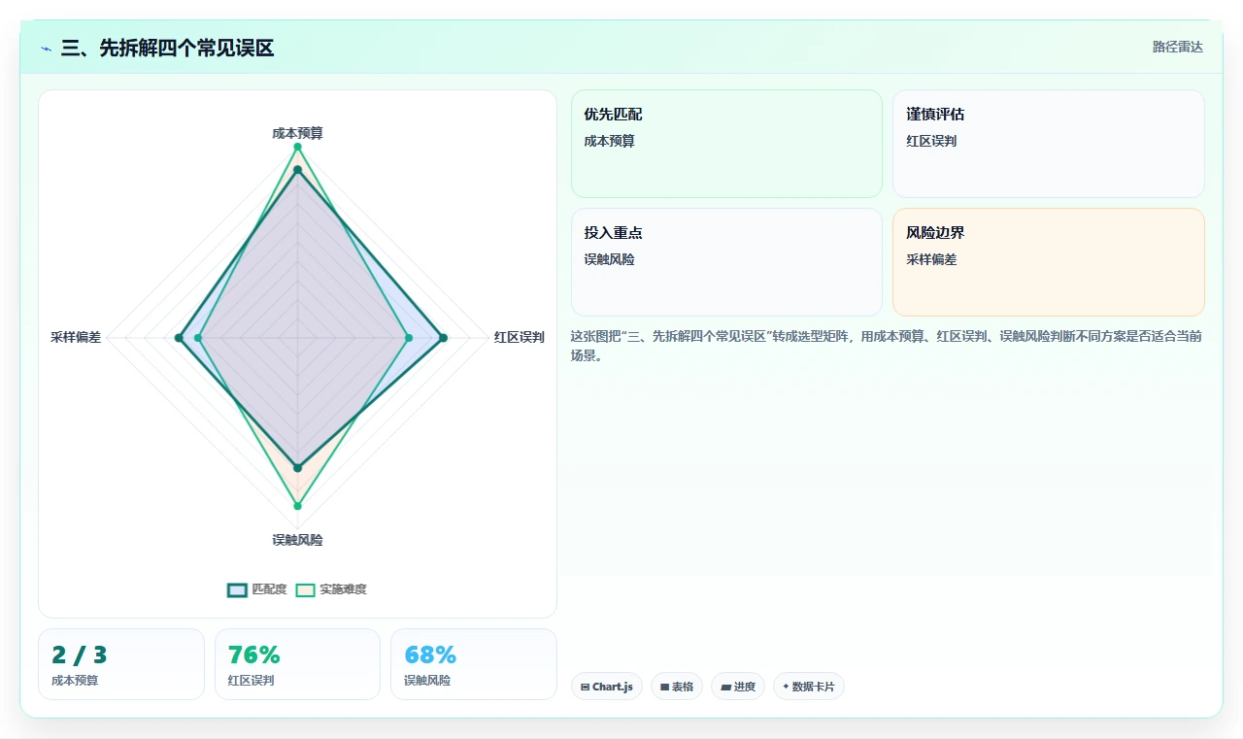Click the 表格 tag chip
Screen dimensions: 1243x739
[677, 687]
